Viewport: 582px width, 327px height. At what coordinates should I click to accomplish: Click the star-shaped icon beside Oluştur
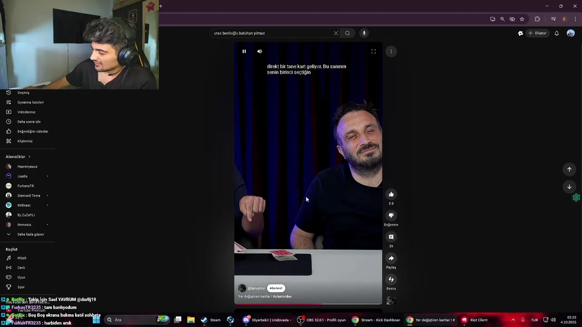click(x=521, y=33)
